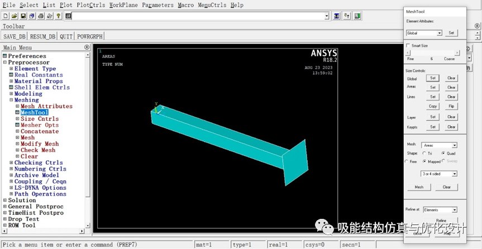482x249 pixels.
Task: Click the Raise Hidden icon
Action: tap(337, 16)
